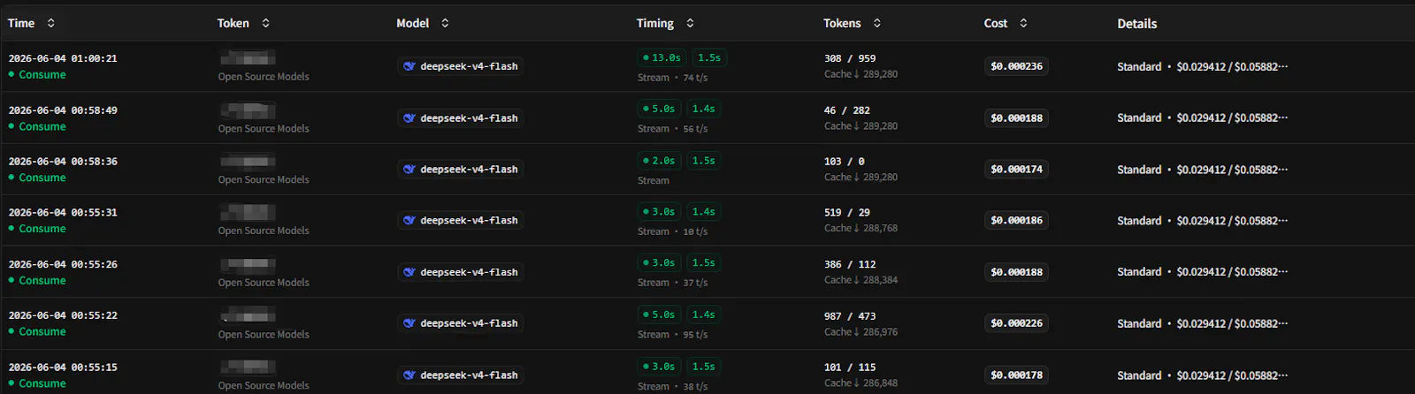The height and width of the screenshot is (394, 1415).
Task: Click the Consume status in the 01:00:21 row
Action: [x=37, y=75]
